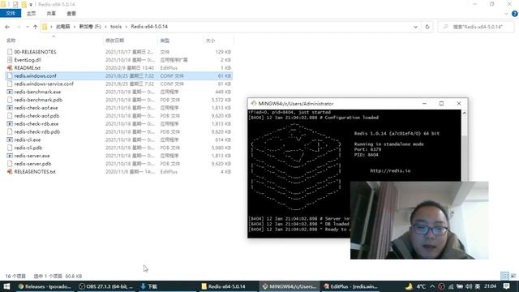Open the recent locations dropdown arrow

[x=27, y=27]
